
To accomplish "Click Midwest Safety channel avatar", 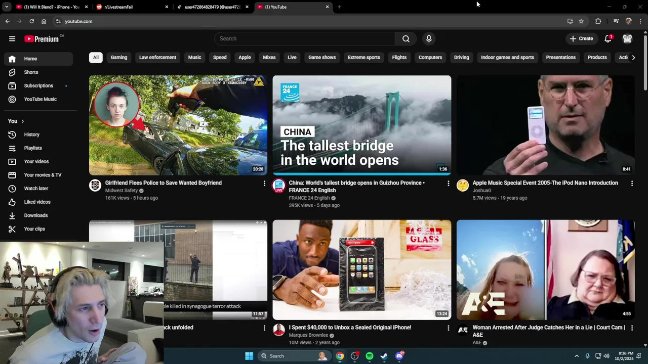I will [x=95, y=186].
